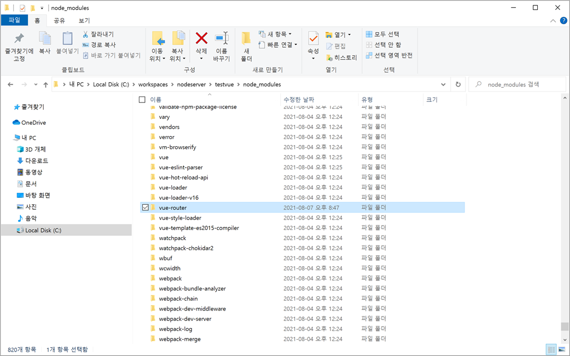Click 선택 영역 반전 (Invert selection)
This screenshot has height=356, width=570.
[389, 55]
